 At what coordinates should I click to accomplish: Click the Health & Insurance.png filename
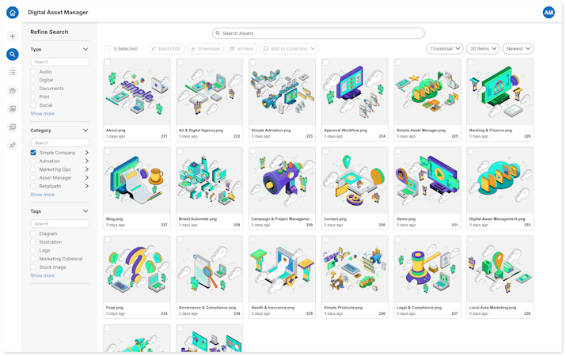(x=273, y=308)
